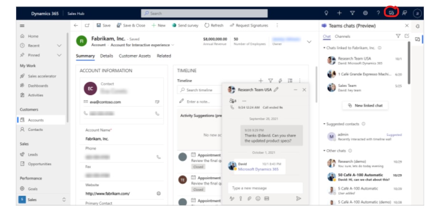Start new chat with compose icon in Teams panel
This screenshot has height=213, width=439.
coord(407,36)
